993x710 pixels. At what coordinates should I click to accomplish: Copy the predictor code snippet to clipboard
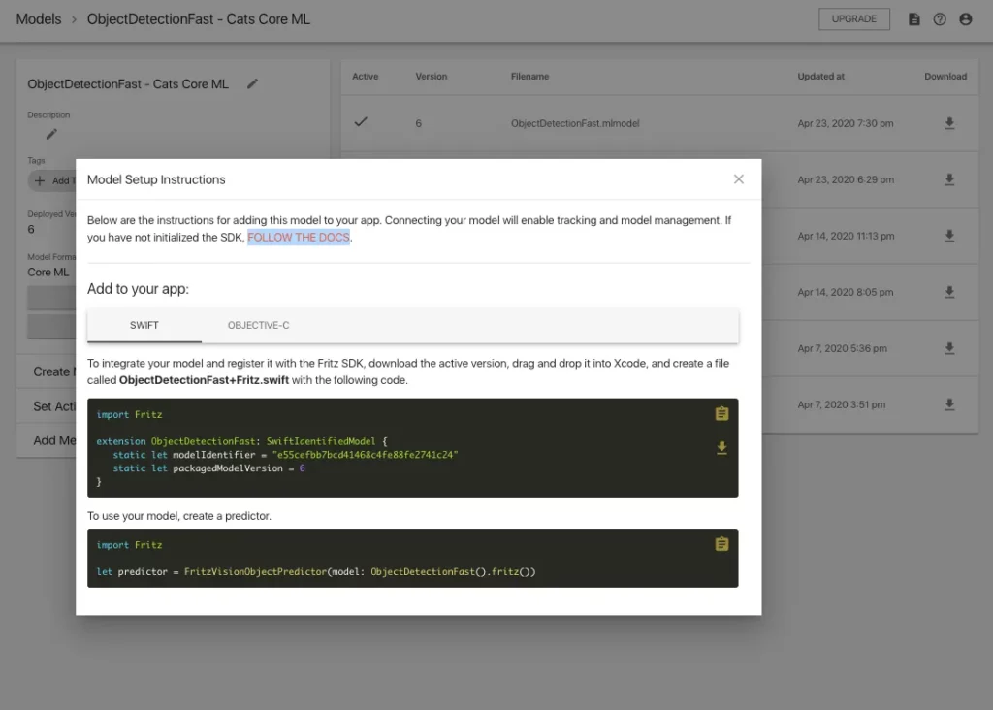(x=721, y=544)
